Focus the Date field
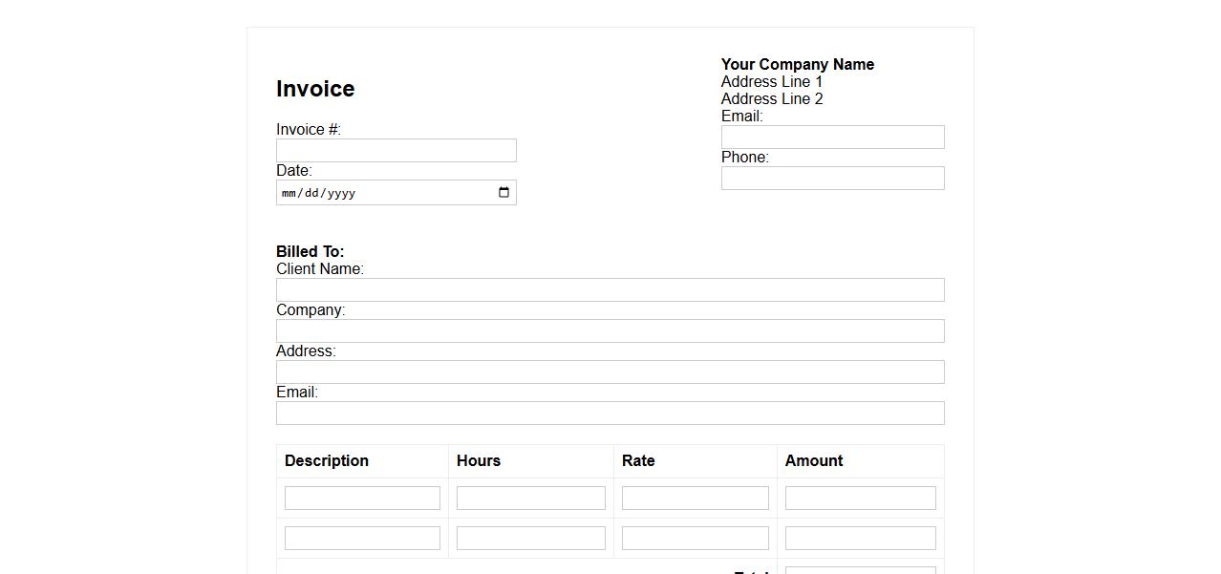 [x=382, y=193]
